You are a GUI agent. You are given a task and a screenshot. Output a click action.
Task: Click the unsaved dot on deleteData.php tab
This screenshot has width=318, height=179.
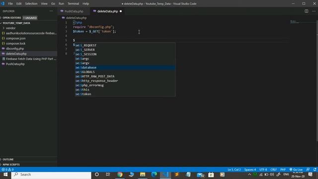pyautogui.click(x=121, y=11)
